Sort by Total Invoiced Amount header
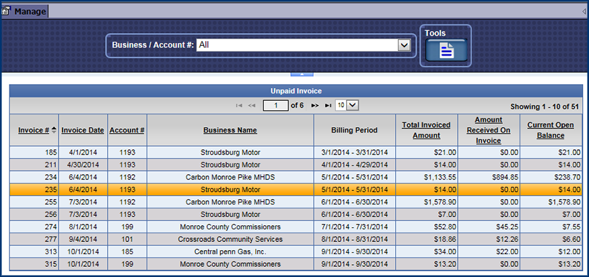589x277 pixels. tap(425, 130)
